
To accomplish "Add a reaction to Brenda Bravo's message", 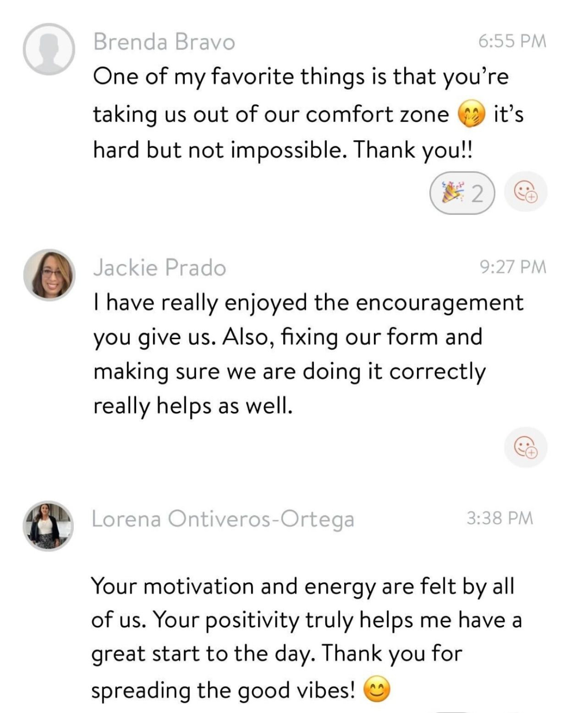I will (x=525, y=192).
